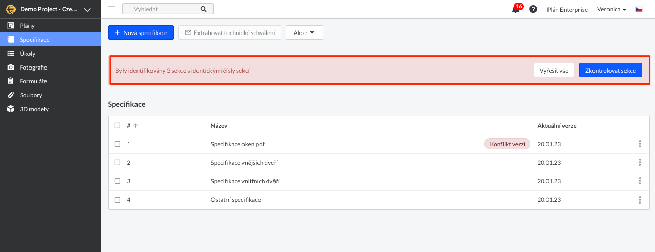Viewport: 655px width, 252px height.
Task: Open Fotografie in the sidebar
Action: click(x=33, y=68)
